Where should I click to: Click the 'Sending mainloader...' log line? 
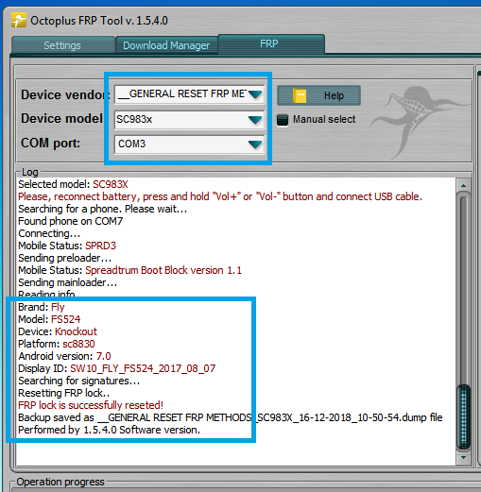68,282
